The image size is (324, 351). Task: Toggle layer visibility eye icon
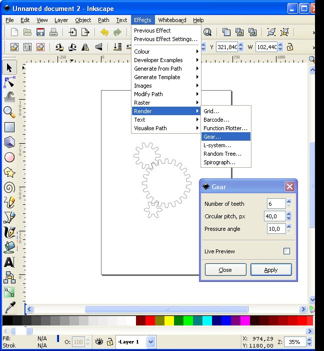(99, 341)
